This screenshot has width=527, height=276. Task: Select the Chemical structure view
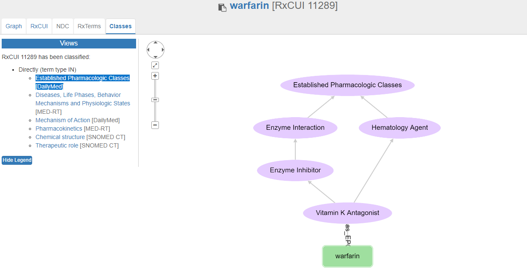click(60, 137)
